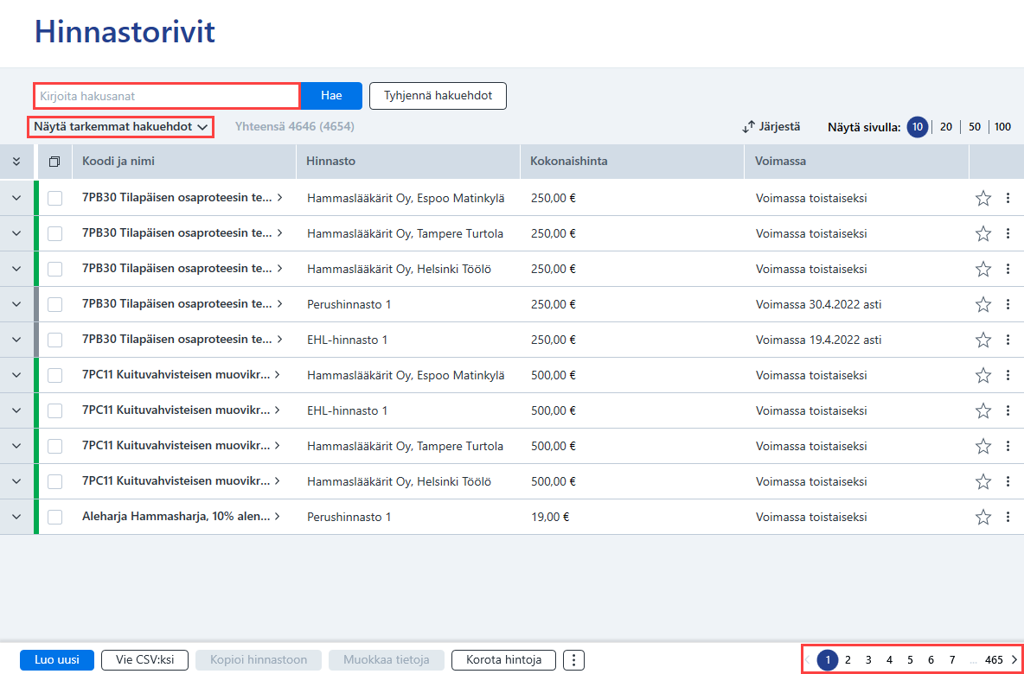
Task: Click the select-all icon in table header
Action: click(54, 162)
